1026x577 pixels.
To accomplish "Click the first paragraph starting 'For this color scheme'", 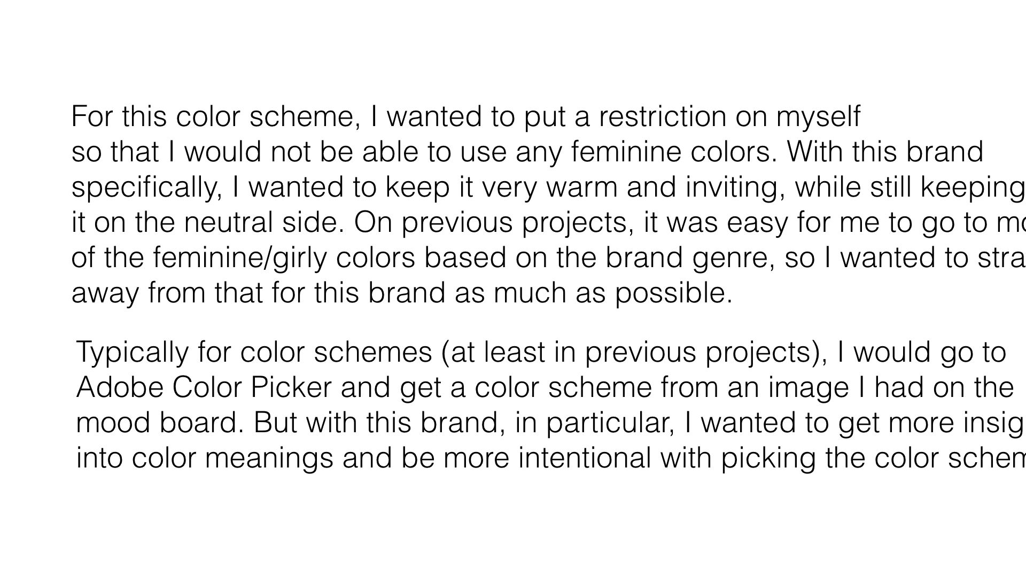I will [549, 205].
